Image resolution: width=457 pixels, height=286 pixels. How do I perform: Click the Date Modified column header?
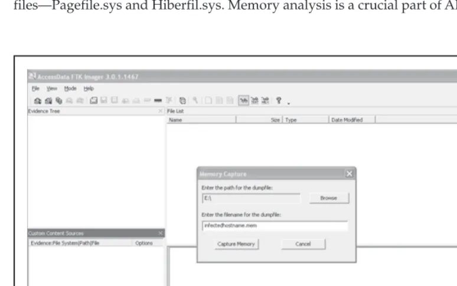point(352,120)
